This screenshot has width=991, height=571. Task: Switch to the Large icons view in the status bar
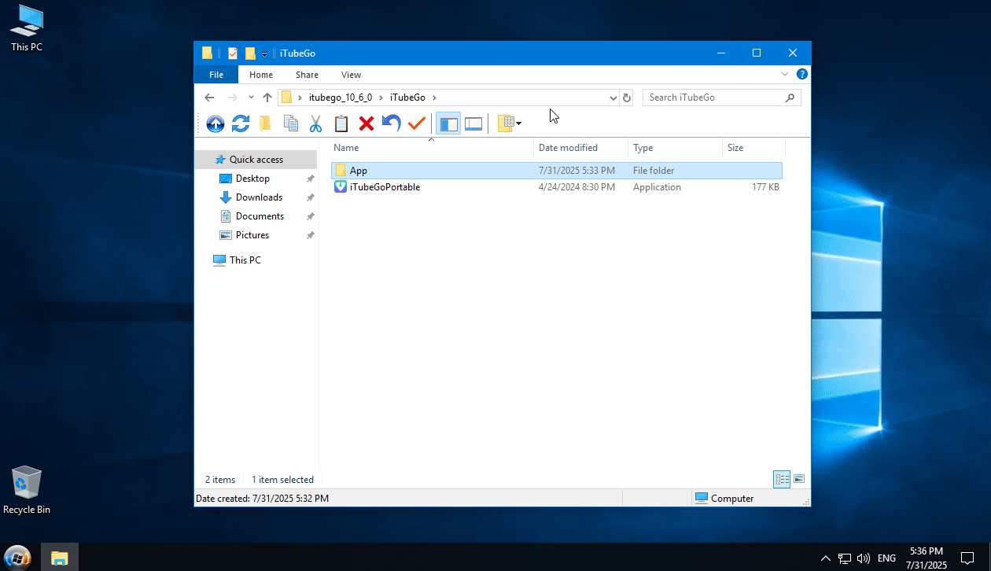point(799,479)
